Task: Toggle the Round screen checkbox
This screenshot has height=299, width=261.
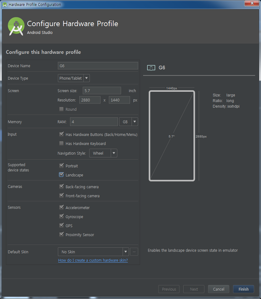Action: pos(61,109)
